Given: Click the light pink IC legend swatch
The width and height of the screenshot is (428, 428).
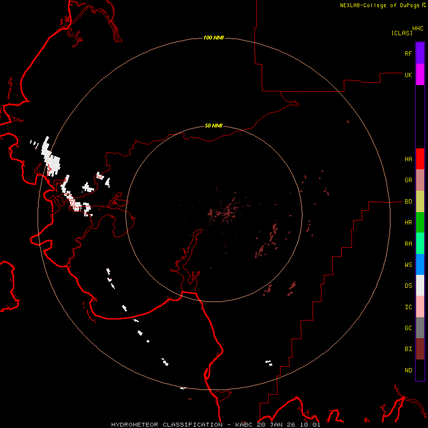Looking at the screenshot, I should [420, 307].
